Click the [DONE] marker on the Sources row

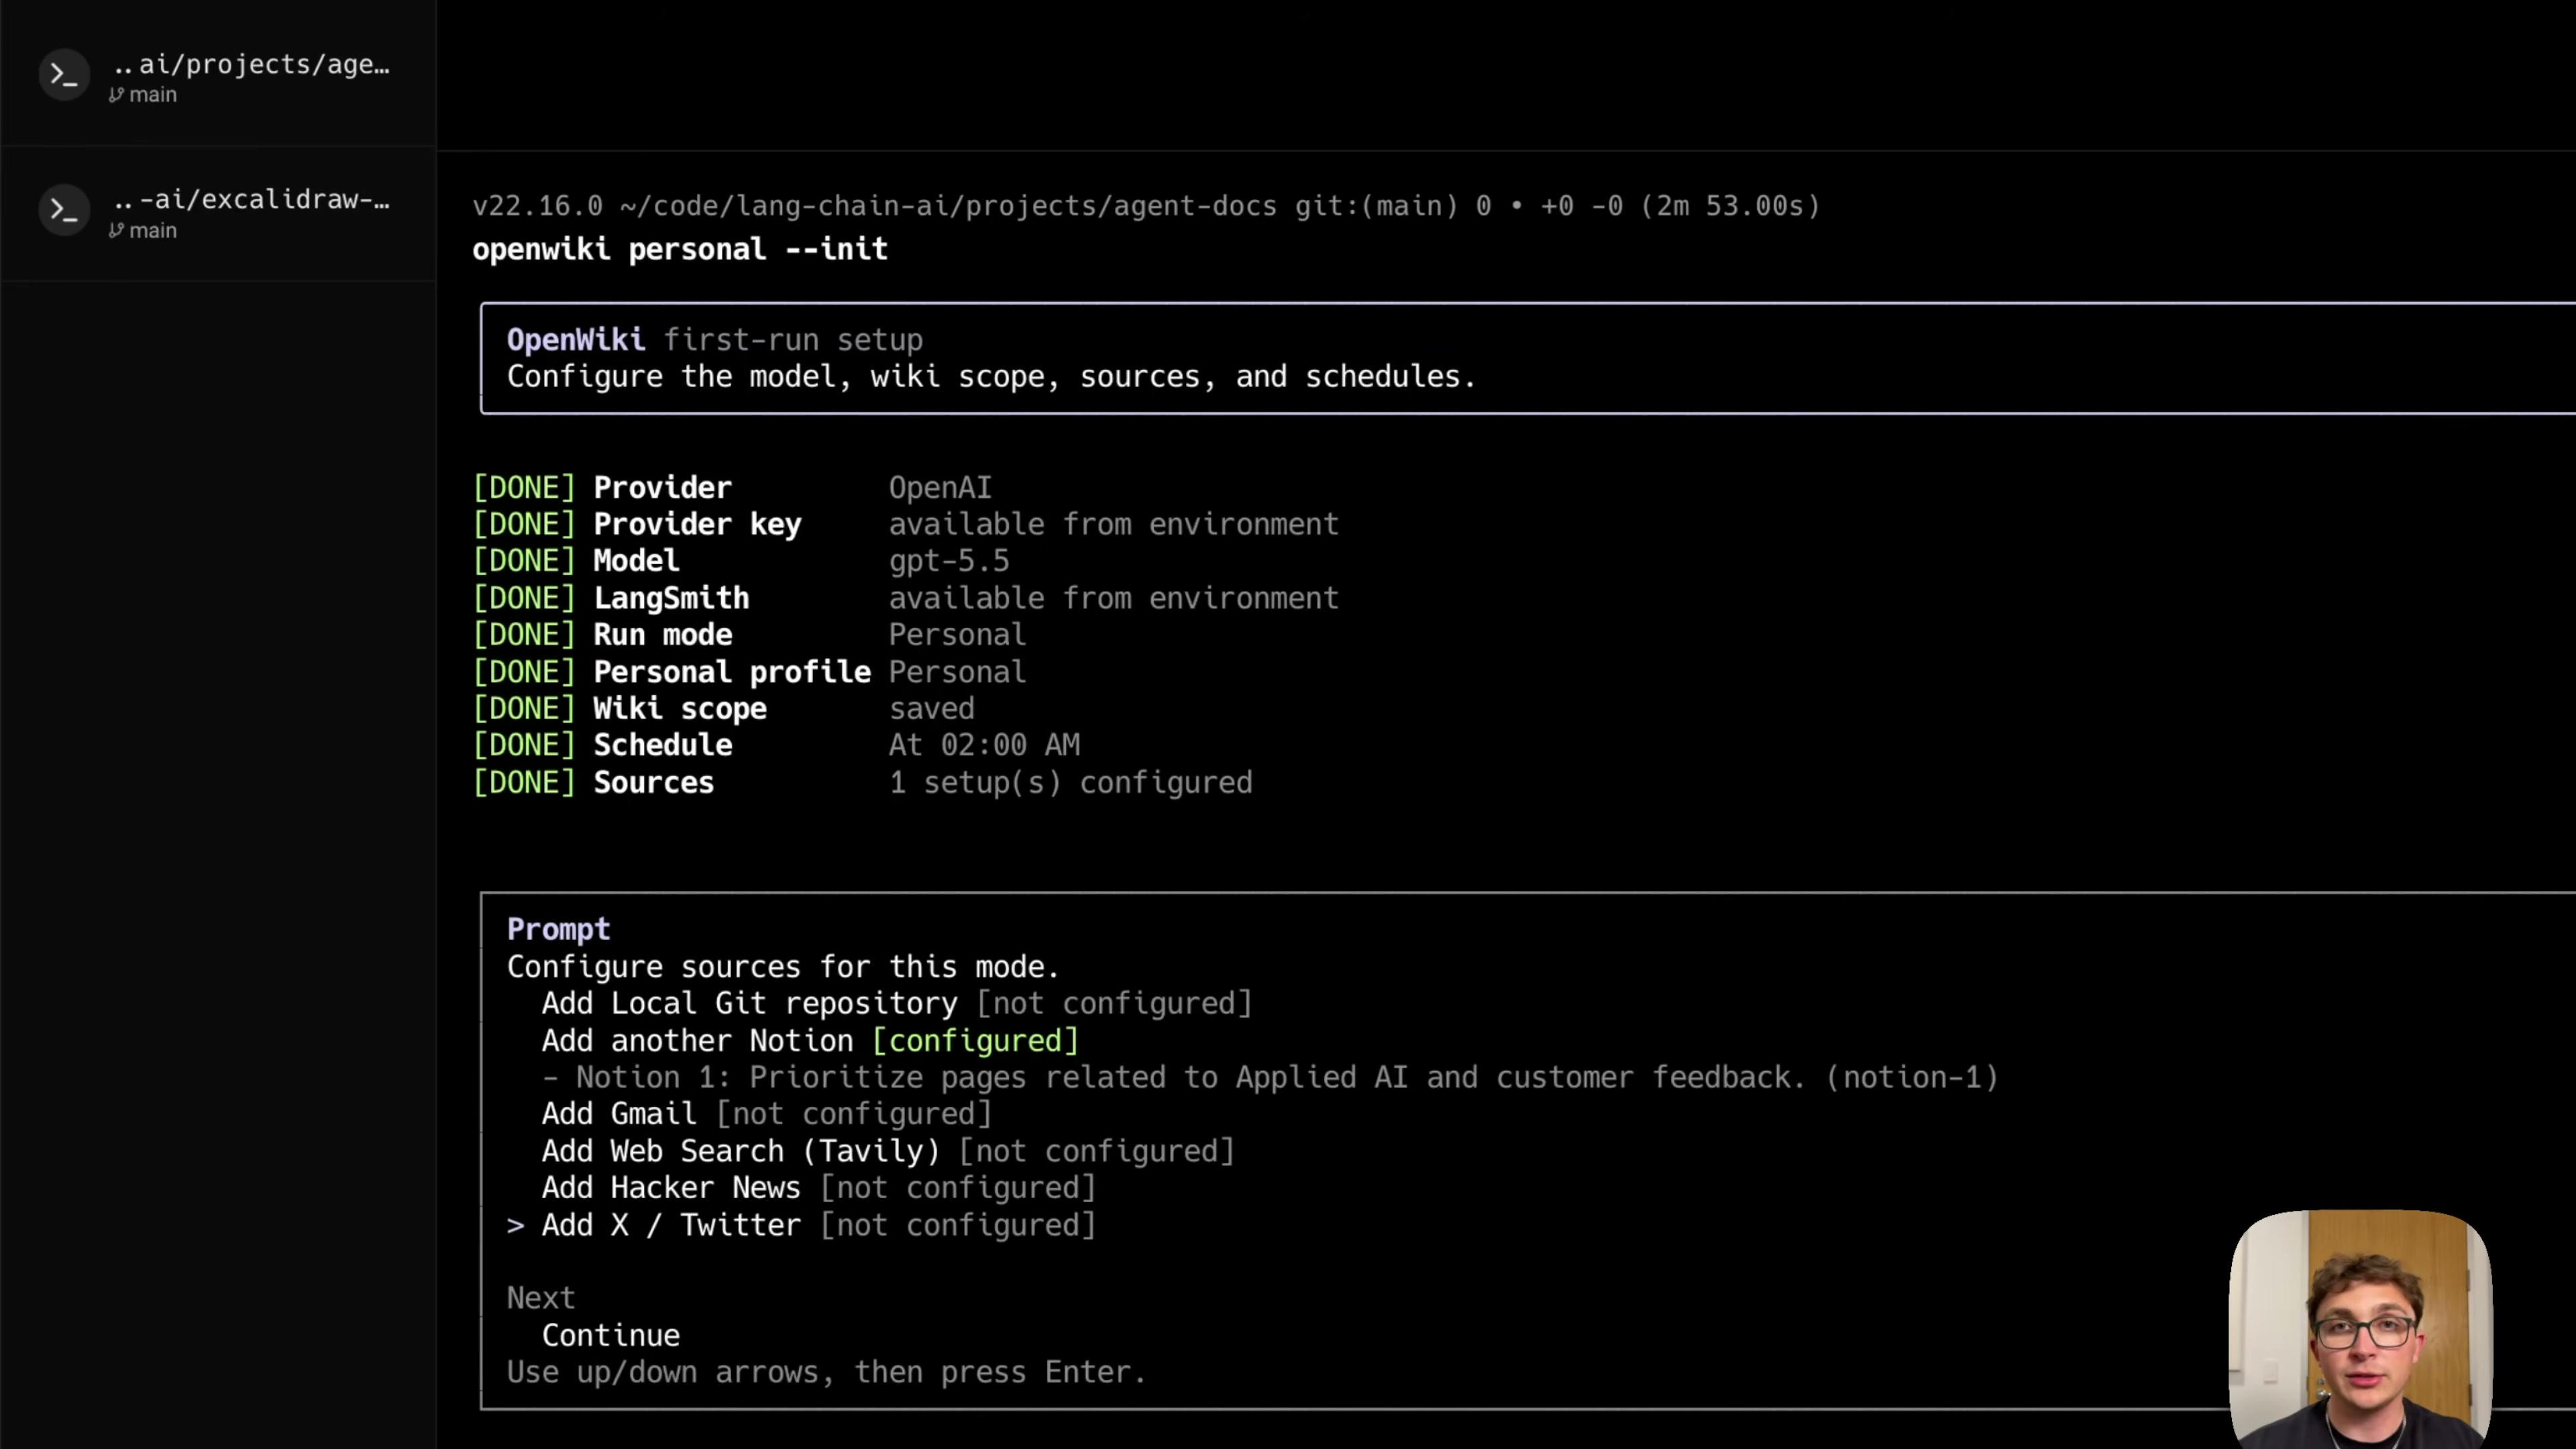coord(524,782)
